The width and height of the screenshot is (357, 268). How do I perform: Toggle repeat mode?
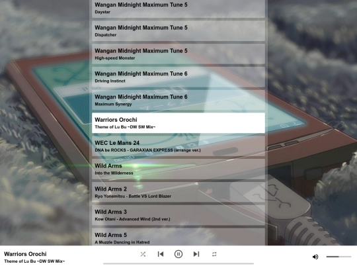click(x=214, y=254)
